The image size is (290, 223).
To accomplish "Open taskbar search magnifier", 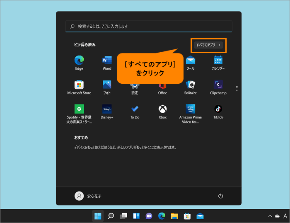I will [111, 216].
